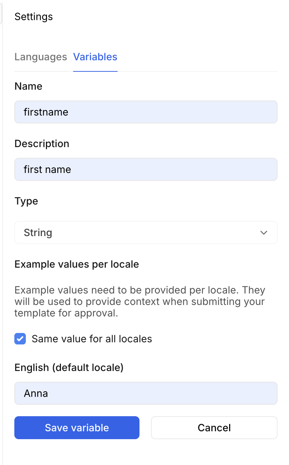The height and width of the screenshot is (465, 289).
Task: Click the Type label above dropdown
Action: pyautogui.click(x=26, y=201)
